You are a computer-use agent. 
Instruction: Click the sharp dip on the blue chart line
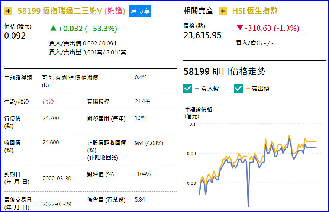click(x=248, y=205)
